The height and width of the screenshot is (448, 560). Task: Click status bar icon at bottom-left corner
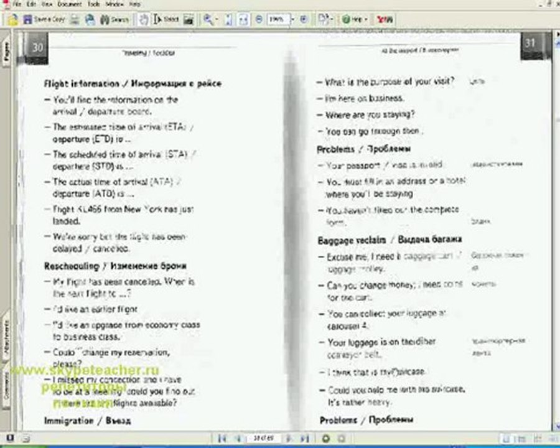coord(9,438)
